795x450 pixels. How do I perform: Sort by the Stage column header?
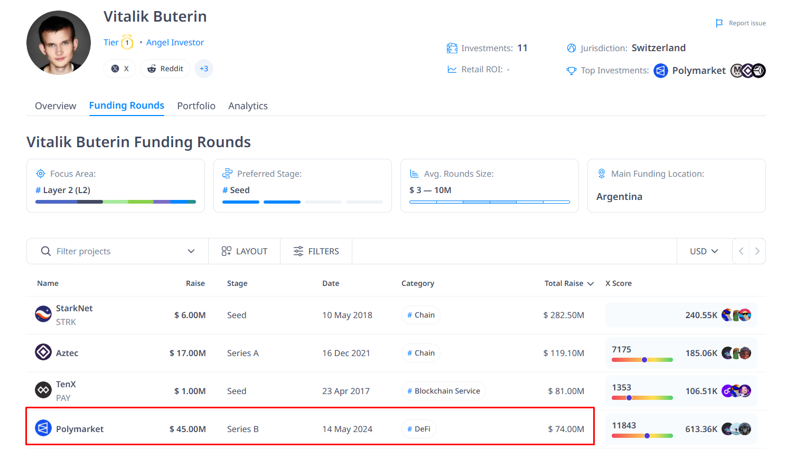tap(237, 283)
